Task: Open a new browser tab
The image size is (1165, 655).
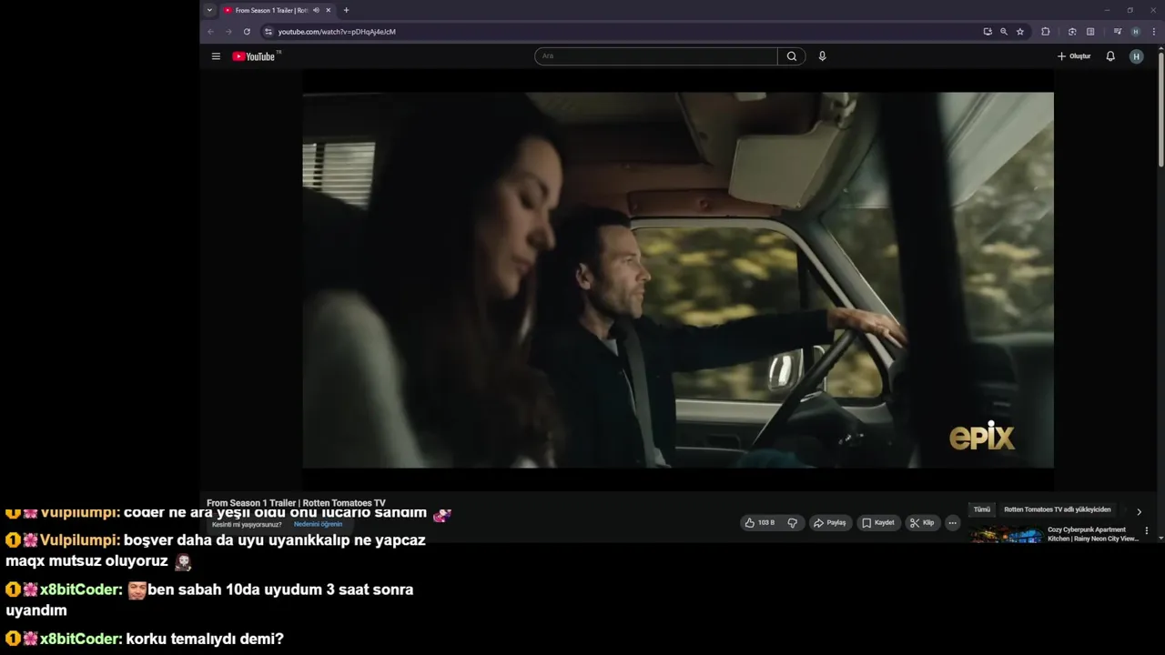Action: pos(346,10)
